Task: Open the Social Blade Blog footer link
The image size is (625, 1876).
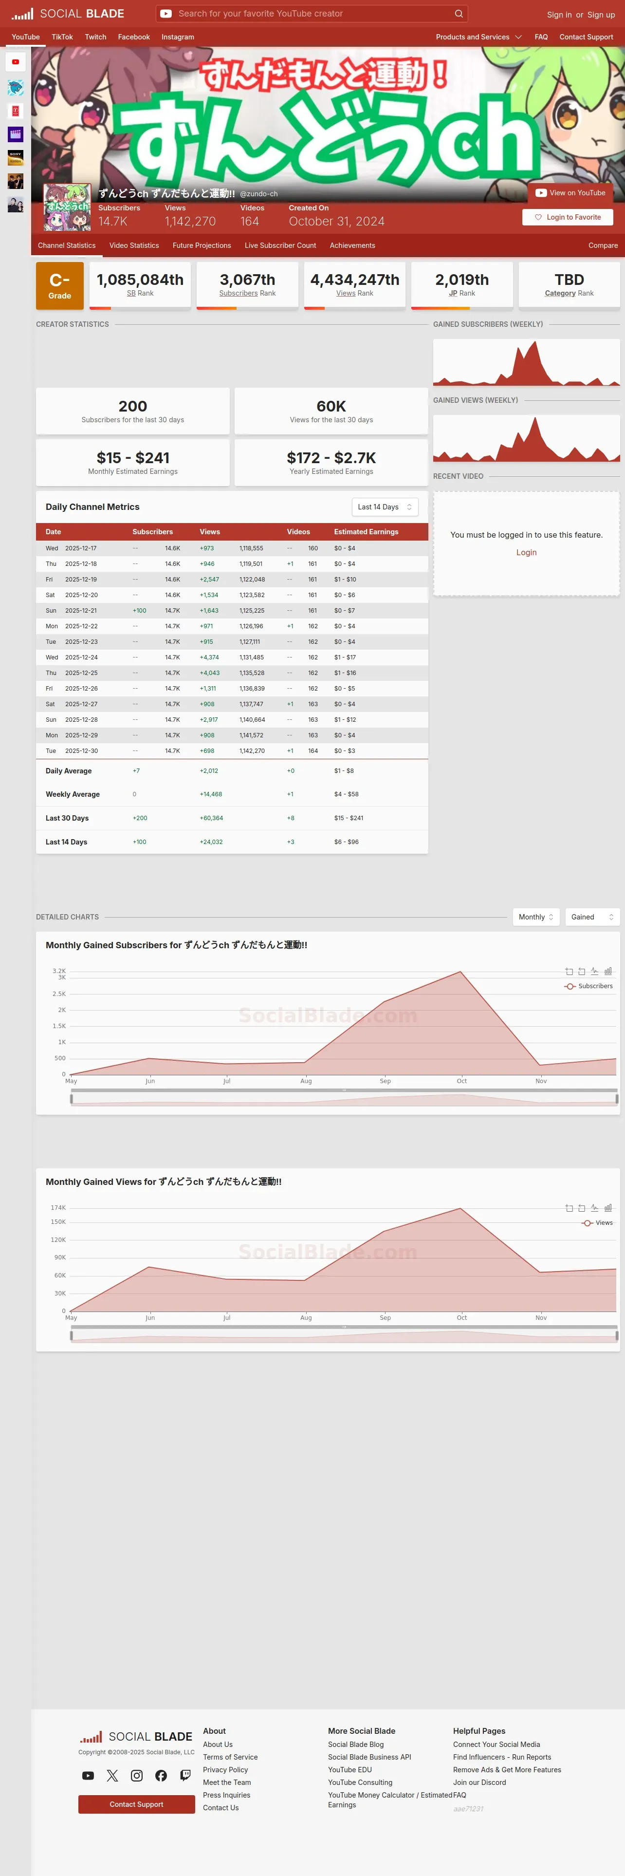Action: (x=356, y=1744)
